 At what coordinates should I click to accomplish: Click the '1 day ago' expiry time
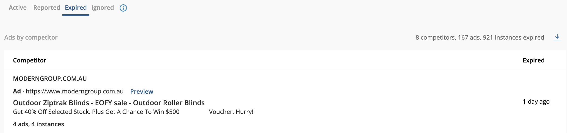pyautogui.click(x=536, y=101)
